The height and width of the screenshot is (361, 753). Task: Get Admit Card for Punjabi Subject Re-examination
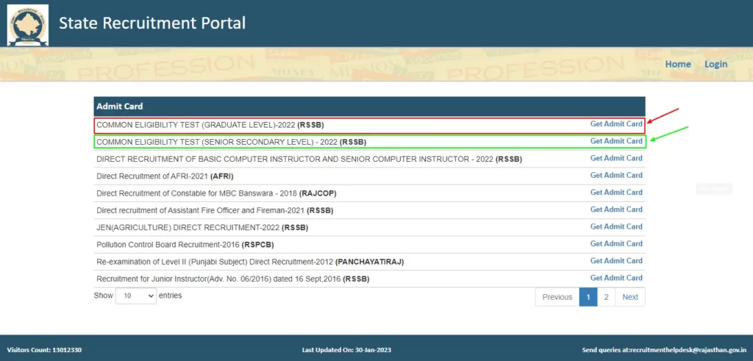point(616,261)
